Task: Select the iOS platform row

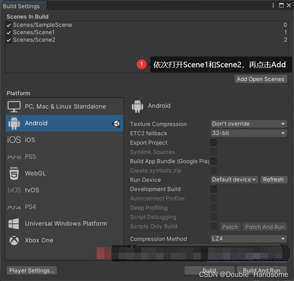Action: coord(64,140)
